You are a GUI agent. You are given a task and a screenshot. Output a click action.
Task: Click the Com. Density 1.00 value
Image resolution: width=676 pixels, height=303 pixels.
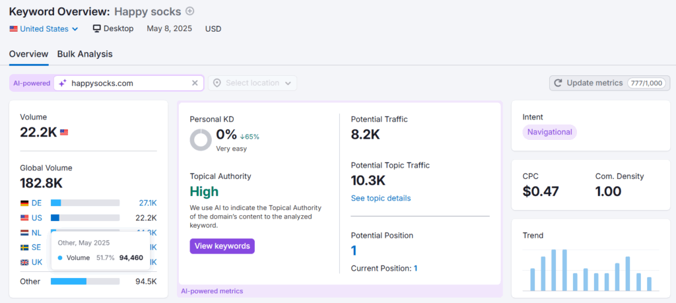point(608,191)
